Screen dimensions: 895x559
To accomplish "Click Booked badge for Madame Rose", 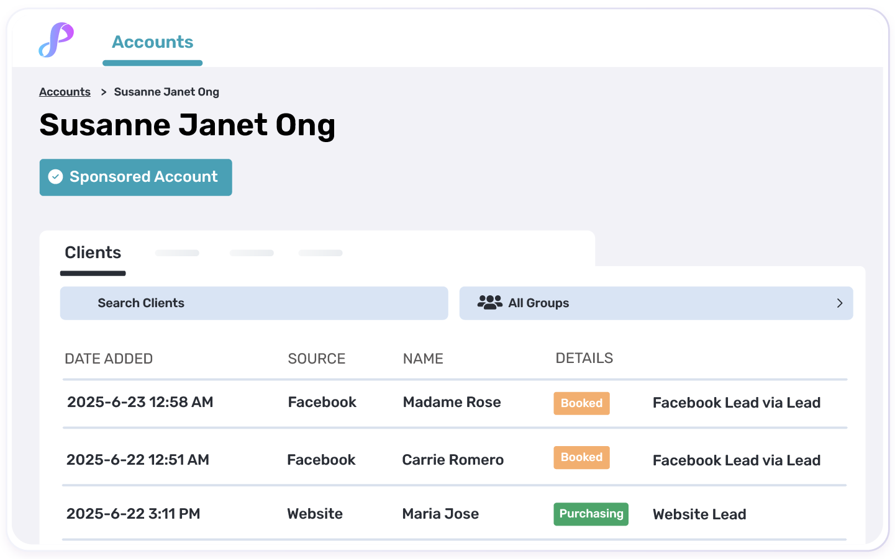I will coord(581,403).
